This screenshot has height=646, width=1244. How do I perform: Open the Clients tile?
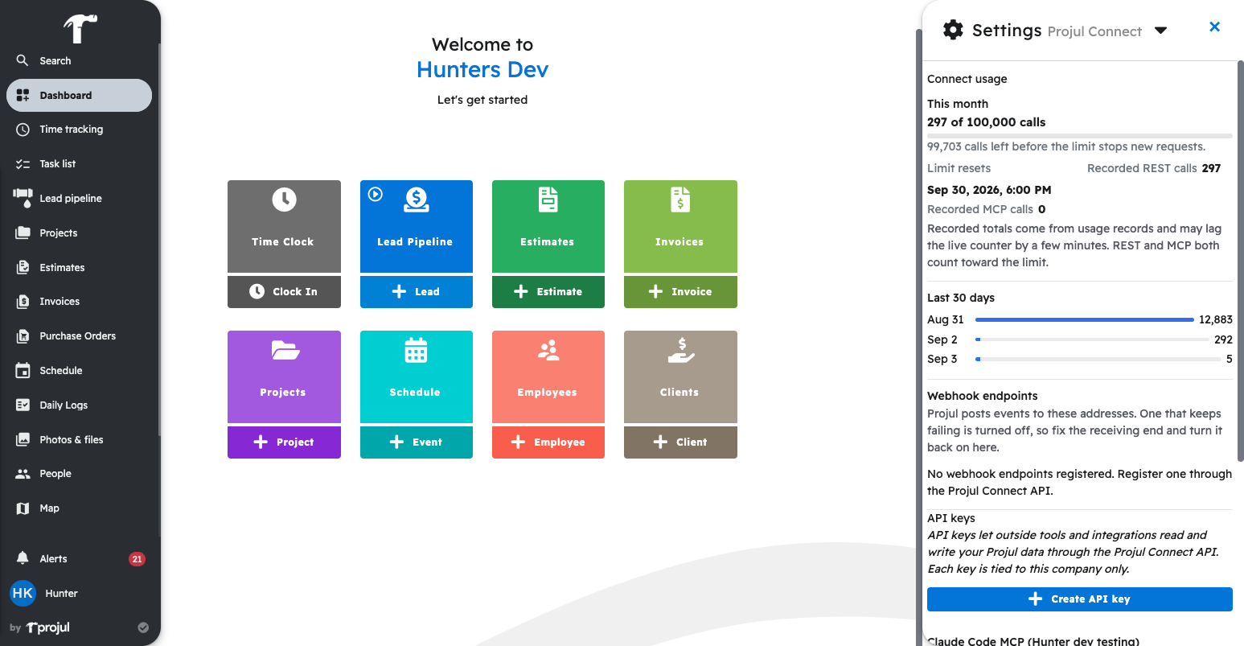[680, 376]
